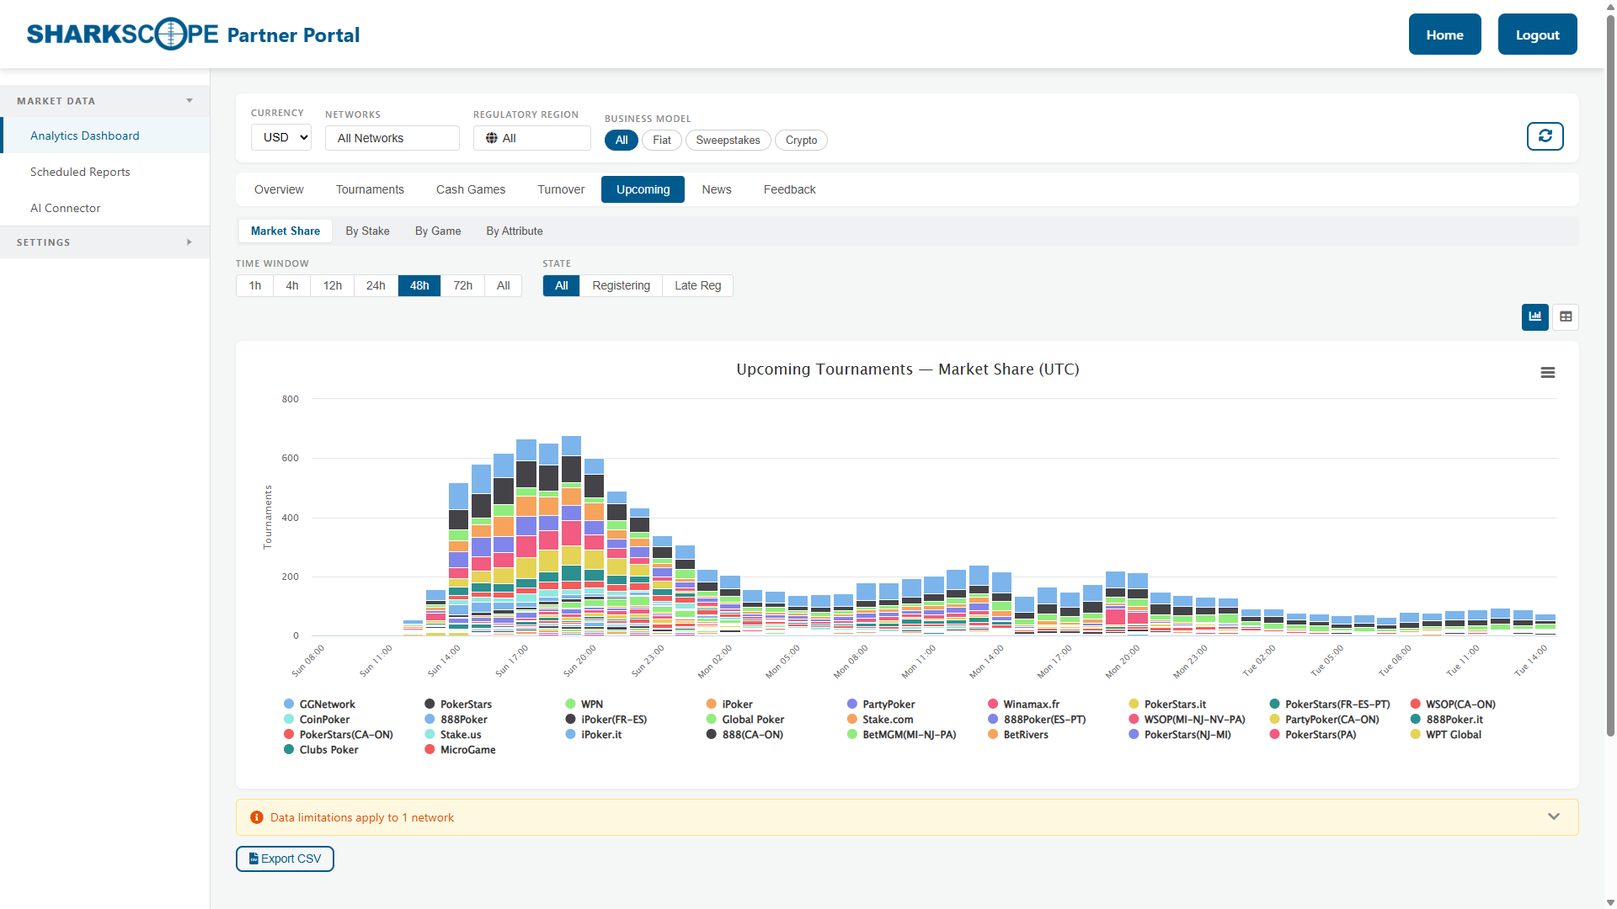
Task: Click the Global Poker legend color dot
Action: 712,720
